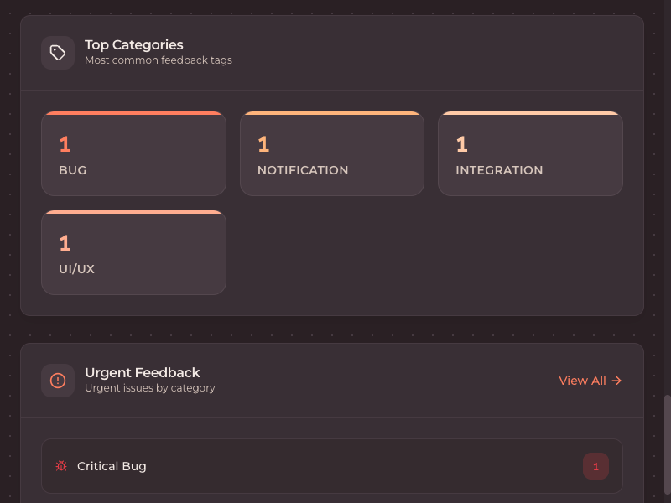Image resolution: width=671 pixels, height=503 pixels.
Task: Click the count number on the BUG card
Action: coord(65,143)
